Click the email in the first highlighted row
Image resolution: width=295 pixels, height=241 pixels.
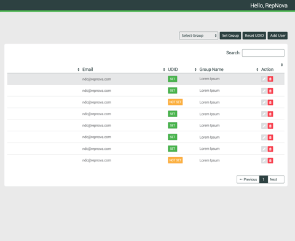[96, 79]
